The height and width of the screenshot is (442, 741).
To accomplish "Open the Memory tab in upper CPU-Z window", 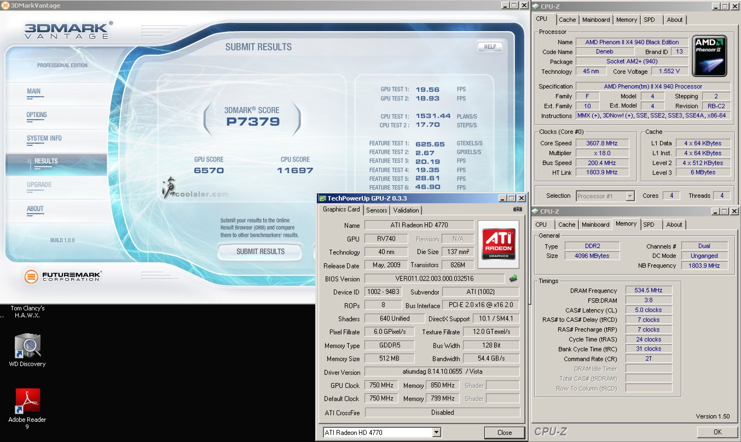I will pos(627,20).
